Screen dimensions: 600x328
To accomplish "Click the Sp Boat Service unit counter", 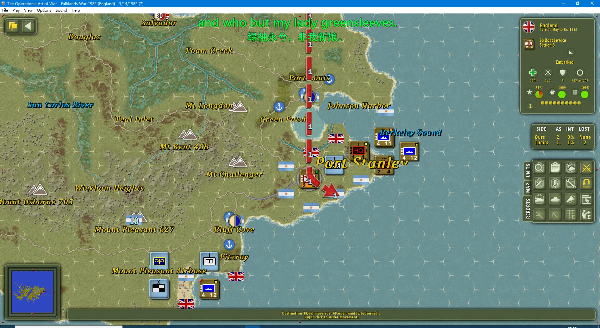I will pos(529,44).
